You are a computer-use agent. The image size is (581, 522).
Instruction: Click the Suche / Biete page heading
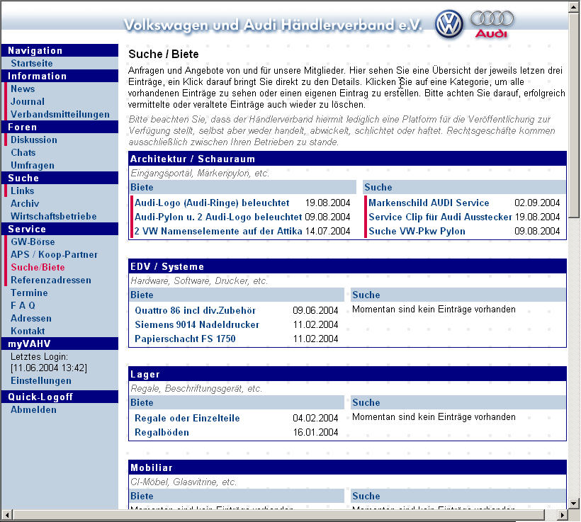164,54
